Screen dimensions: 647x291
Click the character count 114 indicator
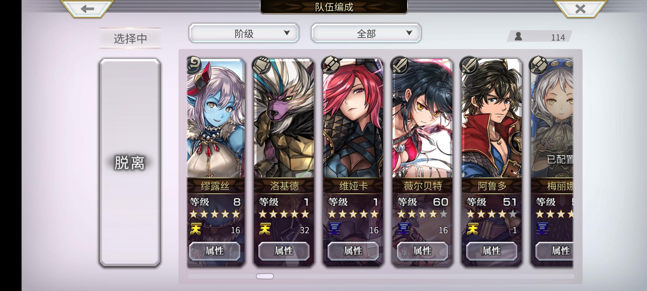click(x=540, y=36)
